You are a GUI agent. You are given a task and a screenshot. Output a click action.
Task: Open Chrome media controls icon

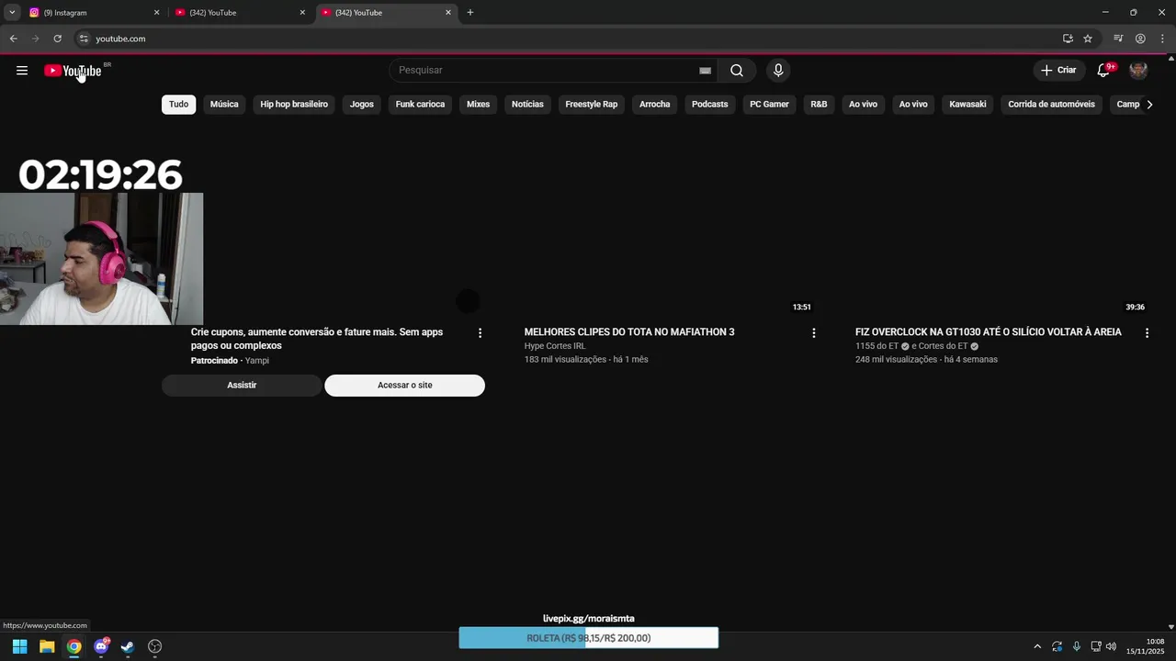(1118, 39)
